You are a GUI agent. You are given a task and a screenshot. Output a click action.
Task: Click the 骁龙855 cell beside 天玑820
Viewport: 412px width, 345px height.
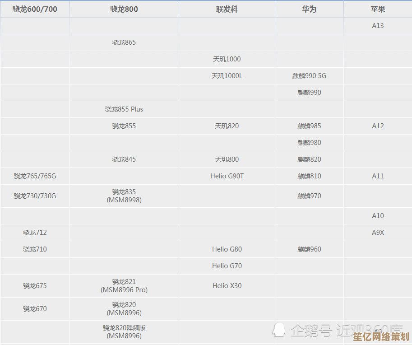pyautogui.click(x=124, y=126)
